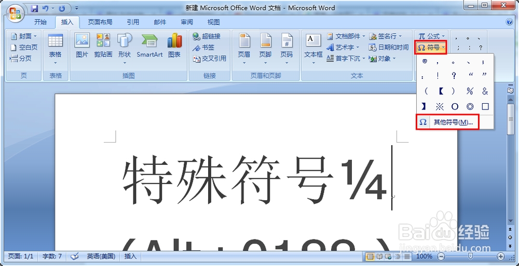Viewport: 519px width, 266px height.
Task: Insert closing double quote ” symbol
Action: [x=485, y=76]
